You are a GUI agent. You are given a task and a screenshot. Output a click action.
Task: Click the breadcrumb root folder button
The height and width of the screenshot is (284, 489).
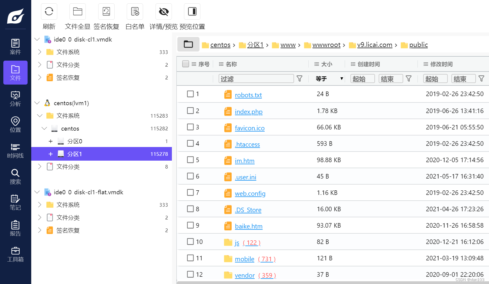click(x=188, y=44)
